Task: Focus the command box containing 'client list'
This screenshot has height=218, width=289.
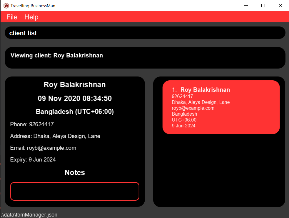Action: [145, 33]
